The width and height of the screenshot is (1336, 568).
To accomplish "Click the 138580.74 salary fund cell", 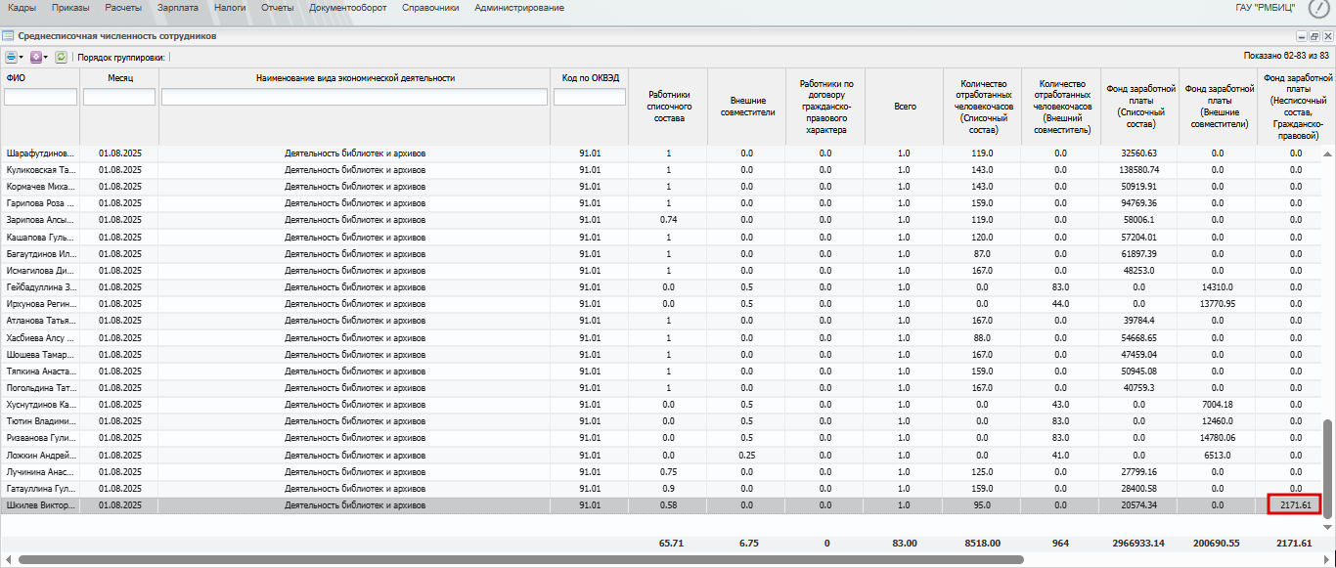I will (1139, 170).
